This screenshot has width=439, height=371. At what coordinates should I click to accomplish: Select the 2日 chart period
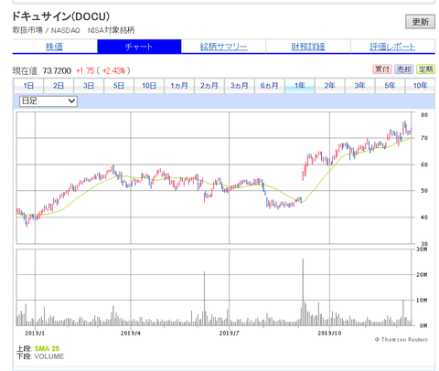[59, 86]
